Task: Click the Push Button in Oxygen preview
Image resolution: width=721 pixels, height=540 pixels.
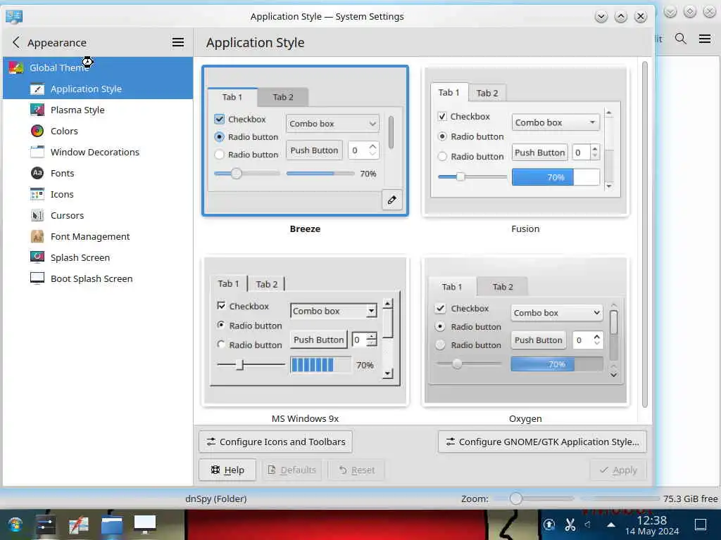Action: click(x=539, y=340)
